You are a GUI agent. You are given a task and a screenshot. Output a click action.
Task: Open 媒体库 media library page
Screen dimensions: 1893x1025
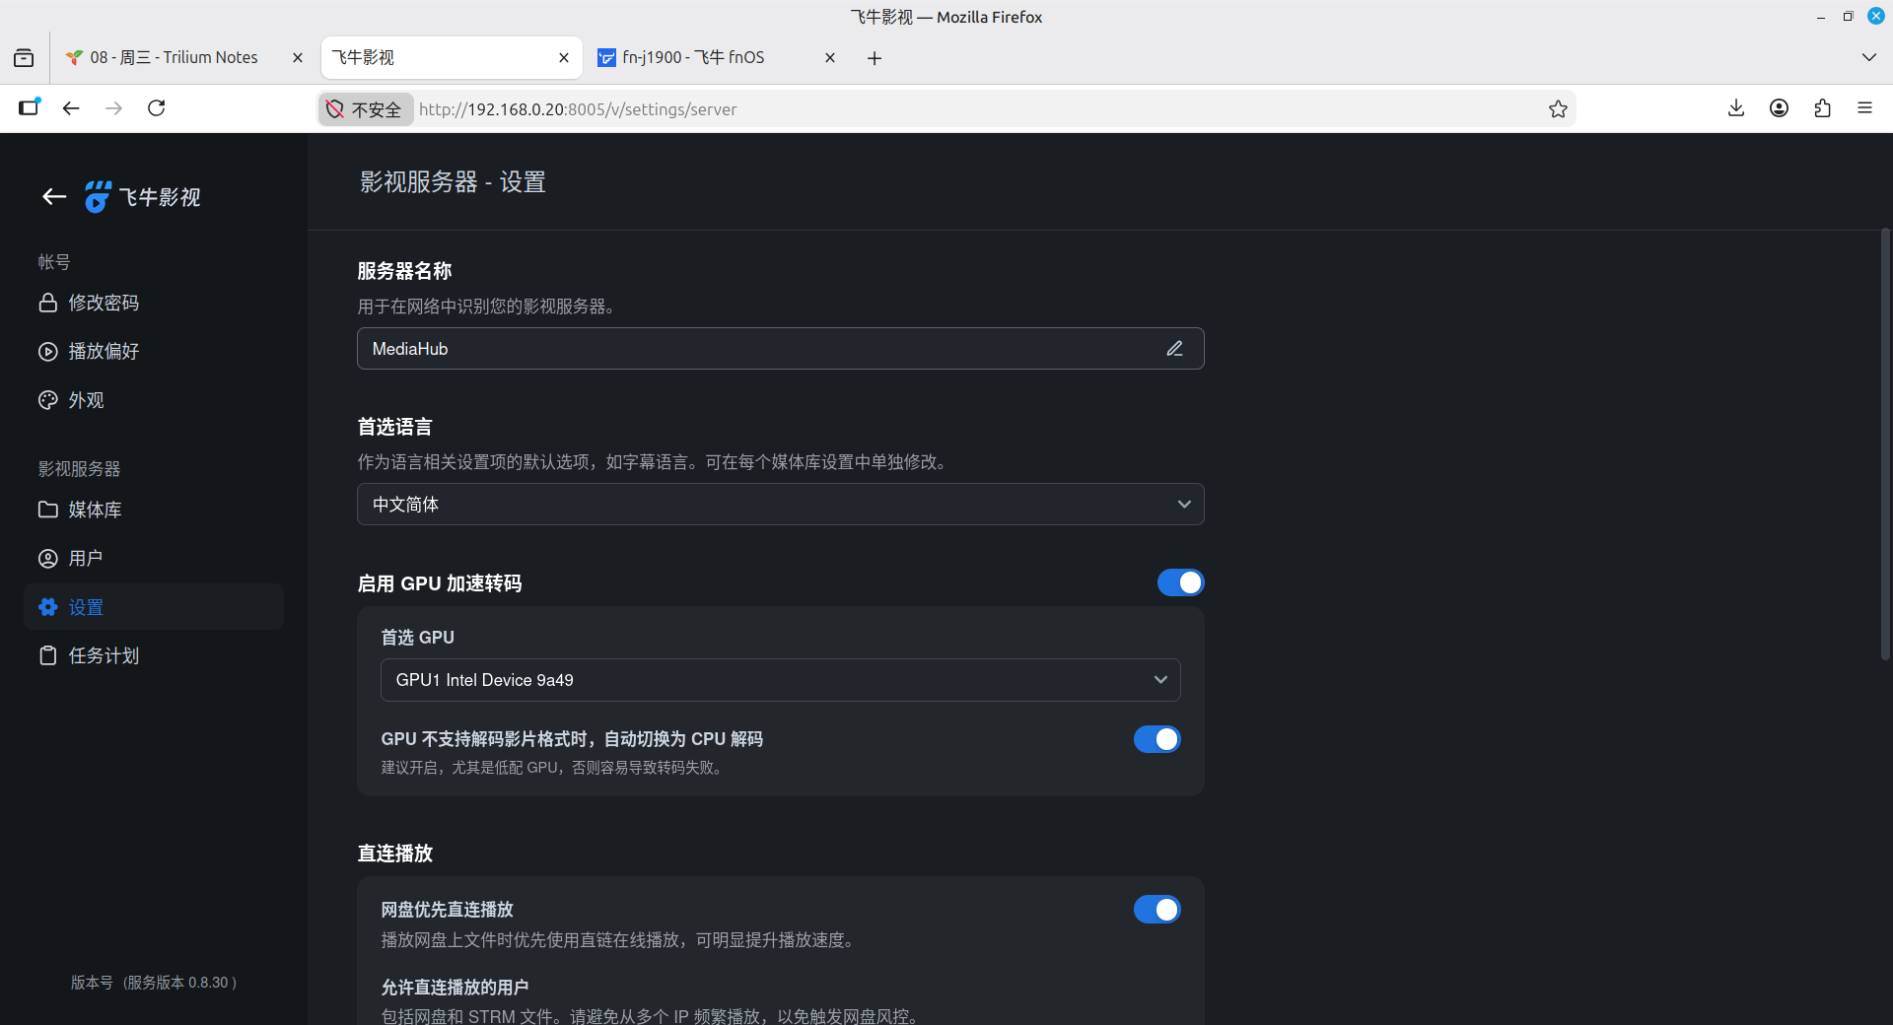click(95, 510)
